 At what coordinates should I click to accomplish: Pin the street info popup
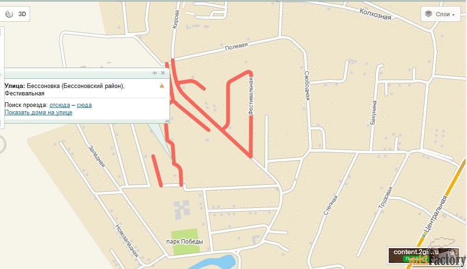[154, 73]
